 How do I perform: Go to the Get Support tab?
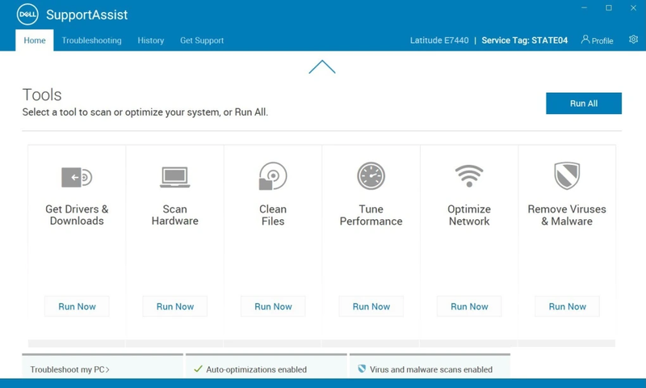[202, 40]
